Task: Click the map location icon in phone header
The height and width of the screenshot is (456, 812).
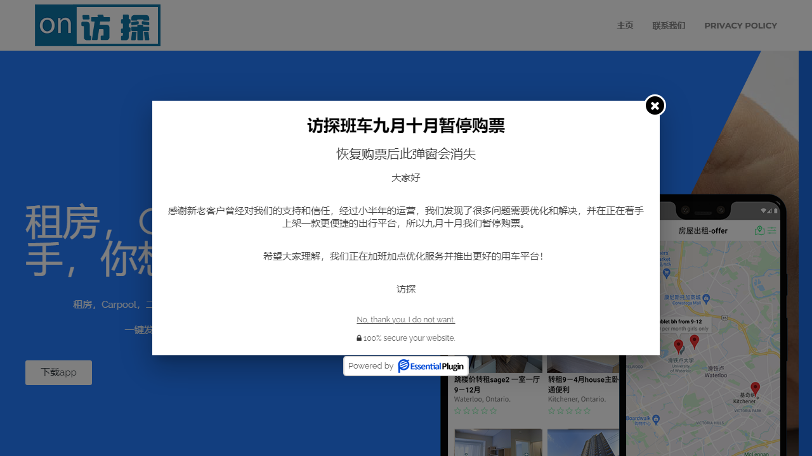Action: [760, 231]
